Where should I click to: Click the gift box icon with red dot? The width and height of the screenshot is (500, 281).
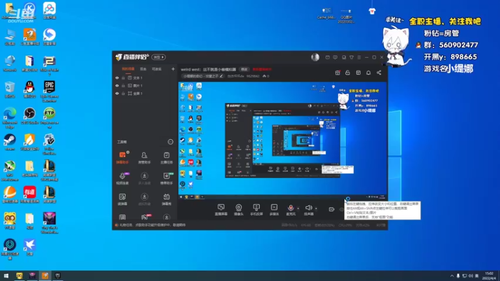coord(337,72)
